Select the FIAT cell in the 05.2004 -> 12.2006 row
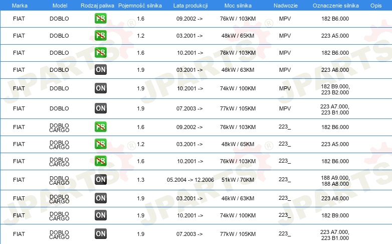This screenshot has height=244, width=392. point(19,180)
